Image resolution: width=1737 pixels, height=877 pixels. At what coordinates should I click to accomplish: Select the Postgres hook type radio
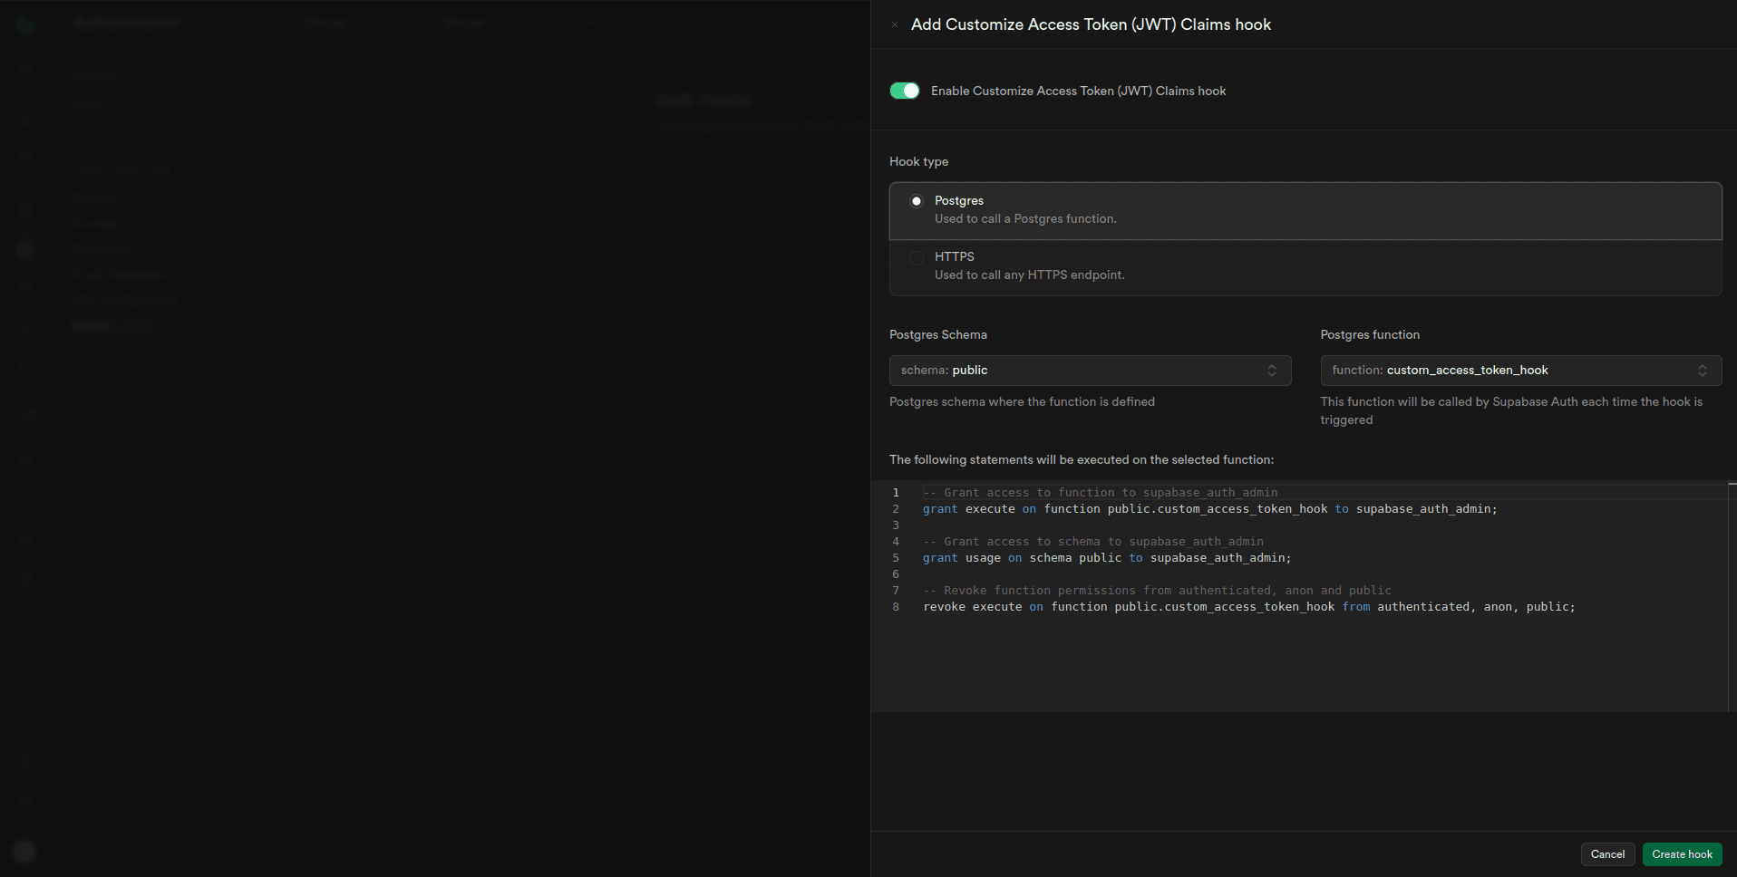coord(917,201)
